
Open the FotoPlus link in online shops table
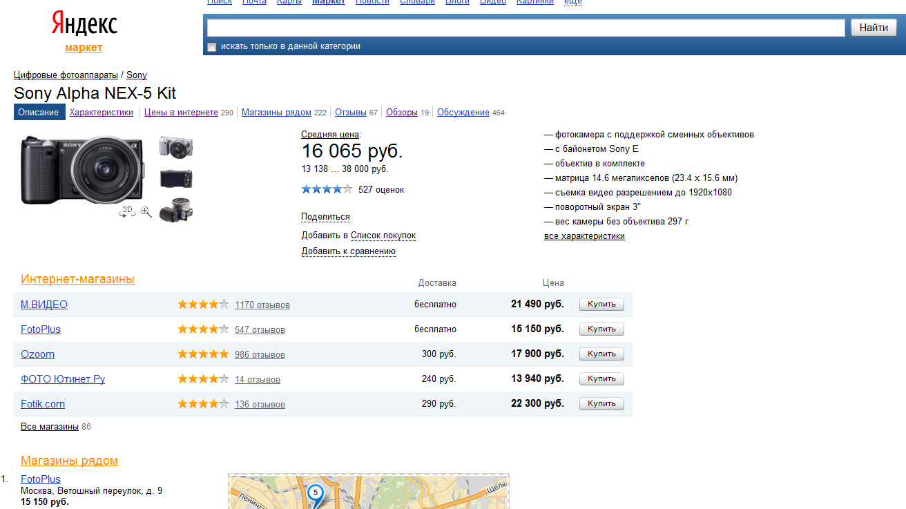tap(41, 329)
